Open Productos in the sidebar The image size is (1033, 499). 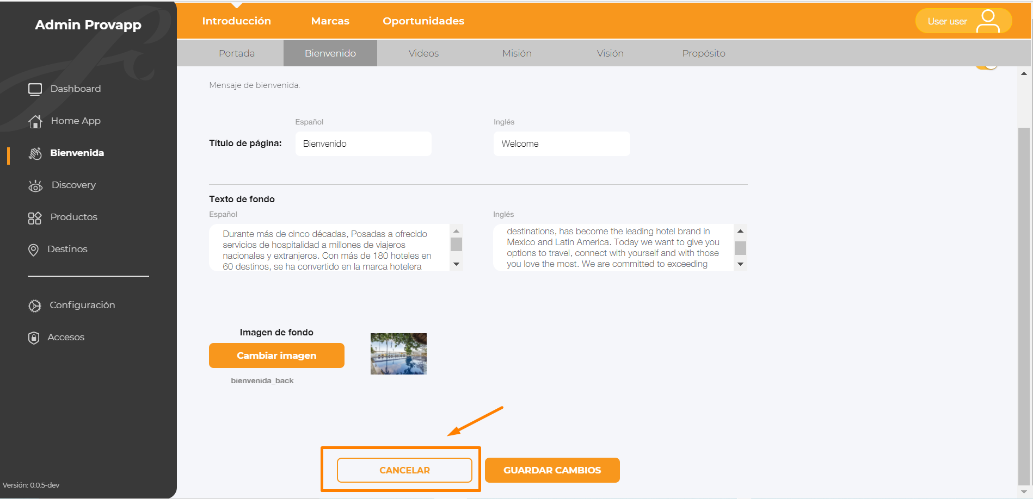point(73,217)
